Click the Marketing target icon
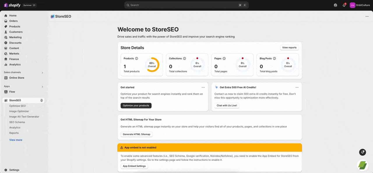Screen dimensions: 373x173 [6, 37]
